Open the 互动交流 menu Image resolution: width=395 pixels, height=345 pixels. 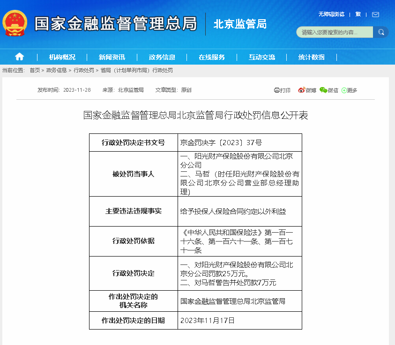coord(262,57)
